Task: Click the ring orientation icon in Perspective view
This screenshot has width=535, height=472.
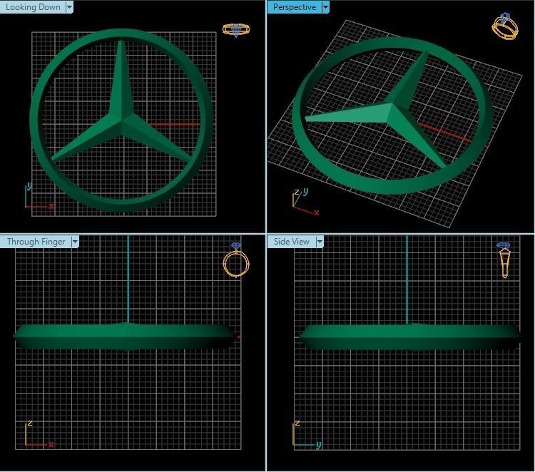Action: point(505,26)
